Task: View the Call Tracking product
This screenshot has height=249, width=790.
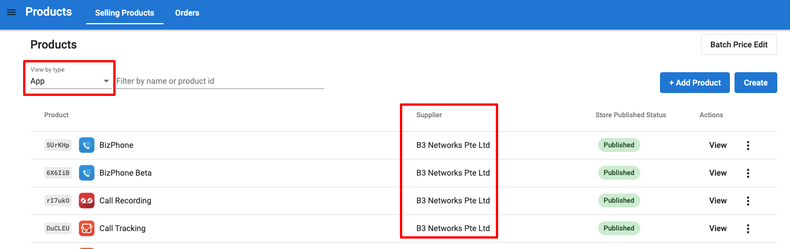Action: pos(718,228)
